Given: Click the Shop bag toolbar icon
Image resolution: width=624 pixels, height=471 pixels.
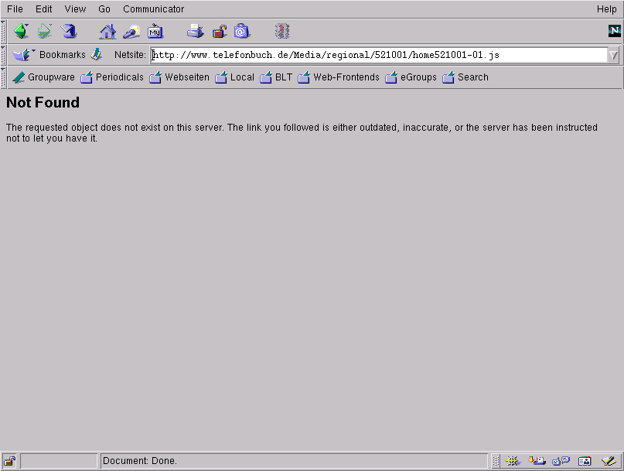Looking at the screenshot, I should point(242,31).
